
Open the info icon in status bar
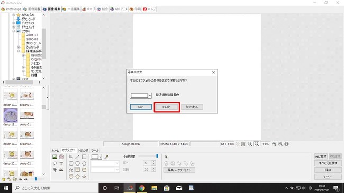coord(286,144)
